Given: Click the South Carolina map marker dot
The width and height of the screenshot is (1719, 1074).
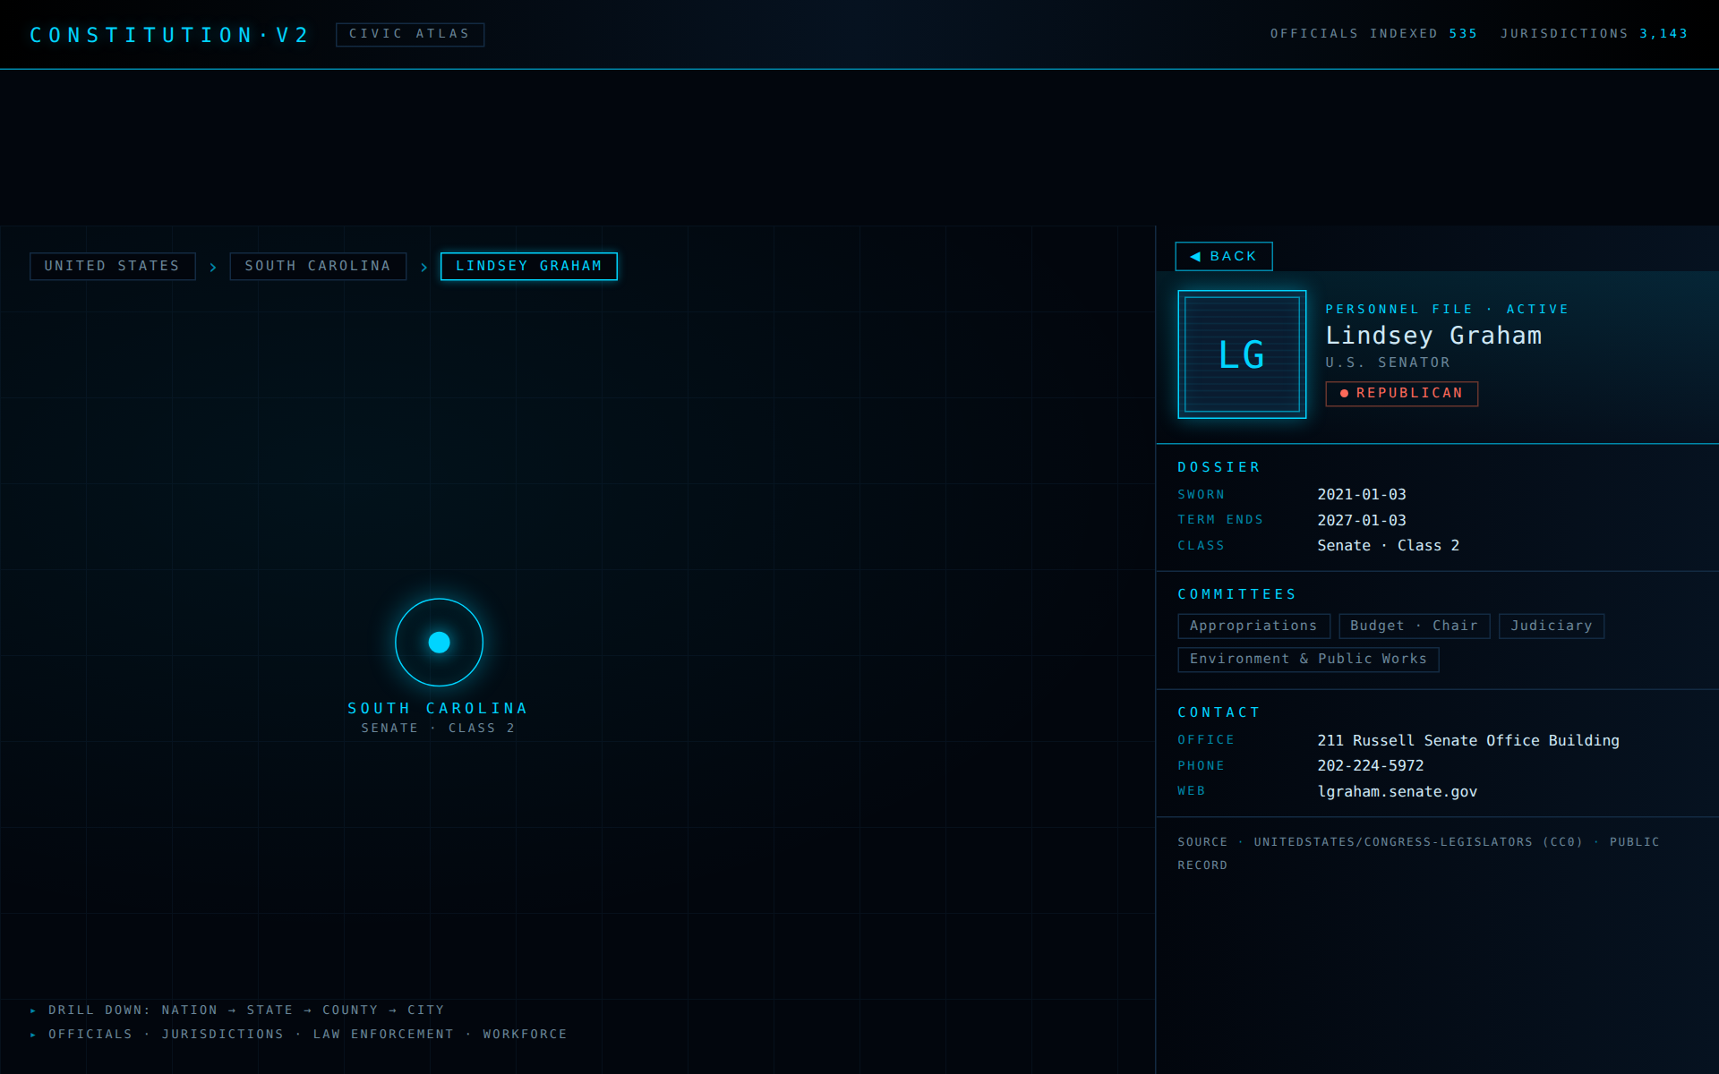Looking at the screenshot, I should click(x=439, y=642).
